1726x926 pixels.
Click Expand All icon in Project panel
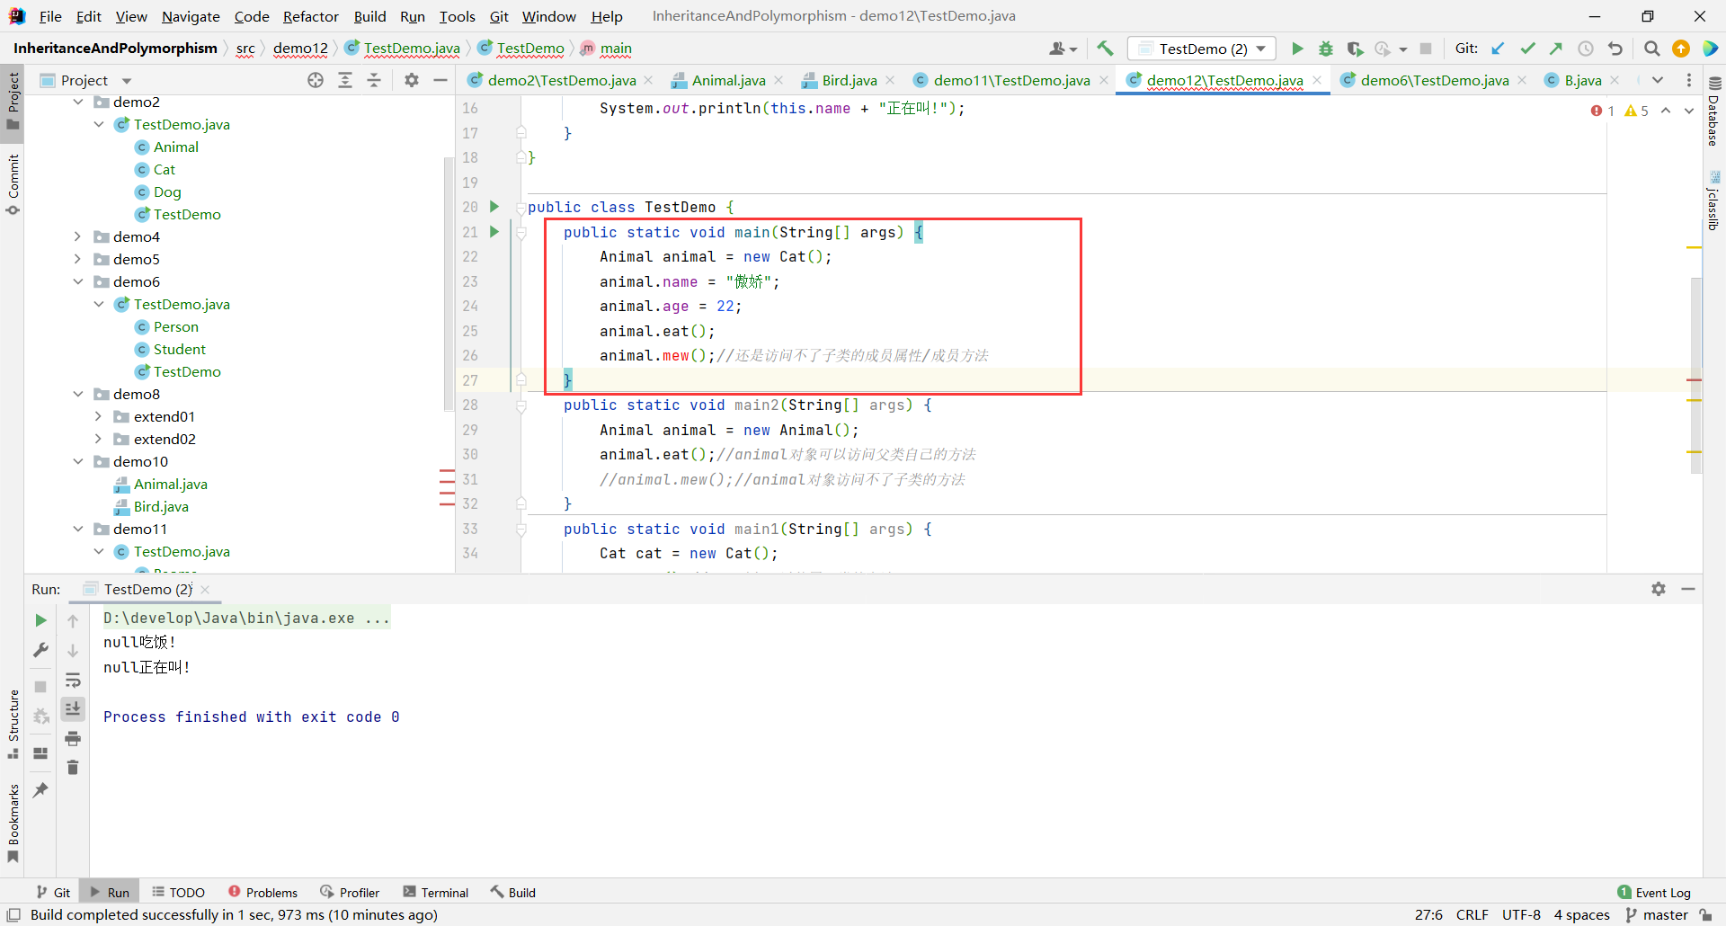click(345, 80)
